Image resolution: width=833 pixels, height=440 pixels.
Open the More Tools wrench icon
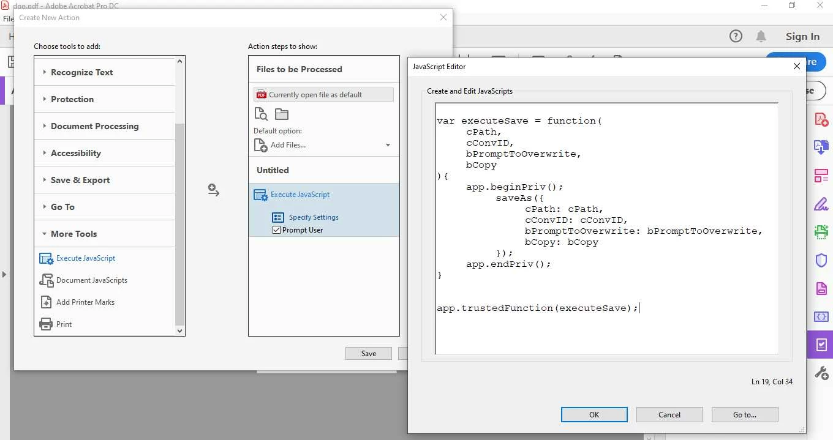[x=821, y=373]
